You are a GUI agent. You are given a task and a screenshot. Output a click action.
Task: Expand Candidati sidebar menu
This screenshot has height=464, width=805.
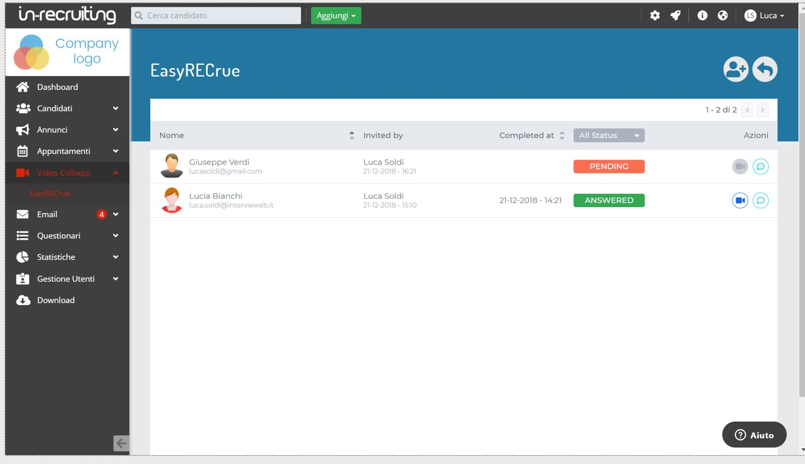(x=68, y=108)
